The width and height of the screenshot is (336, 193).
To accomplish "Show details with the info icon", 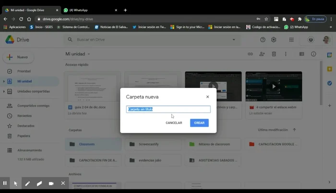I will tap(313, 54).
